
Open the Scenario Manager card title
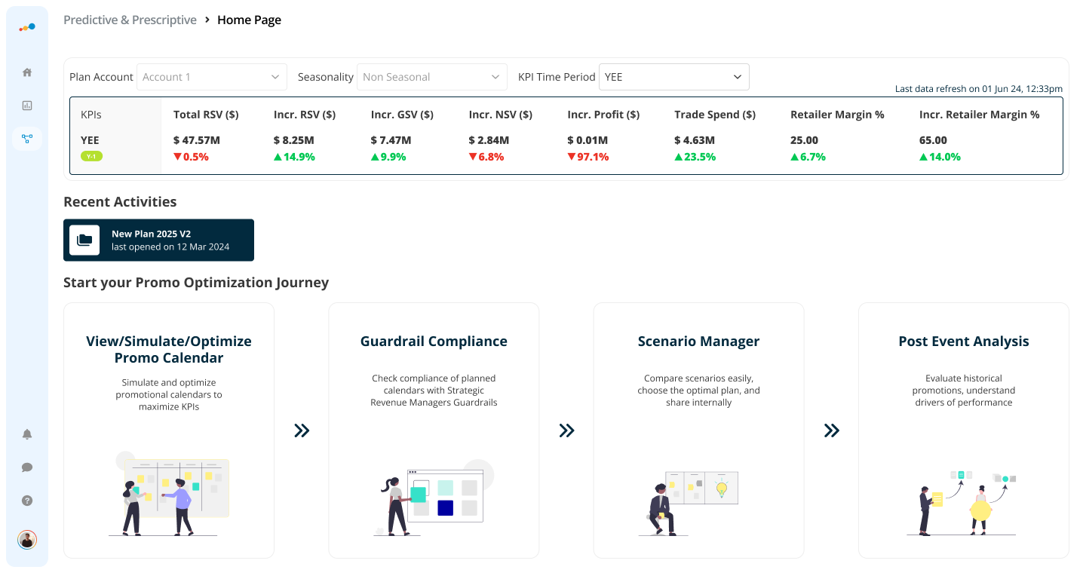pyautogui.click(x=698, y=342)
